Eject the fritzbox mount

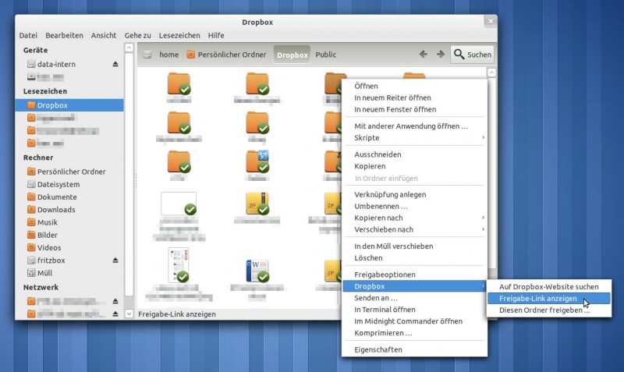coord(115,260)
